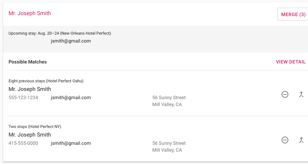
Task: Click the phone number 555-123-1234
Action: tap(23, 97)
